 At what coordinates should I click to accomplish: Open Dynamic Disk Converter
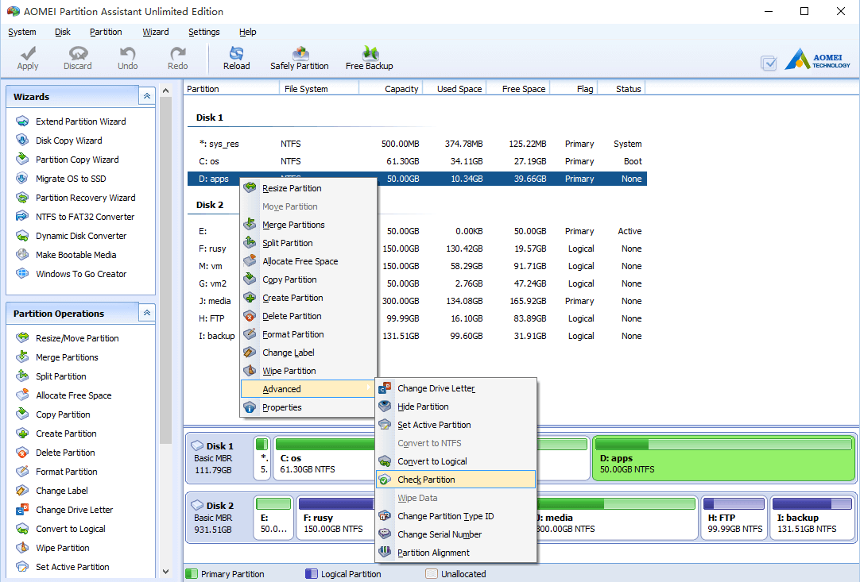tap(80, 236)
